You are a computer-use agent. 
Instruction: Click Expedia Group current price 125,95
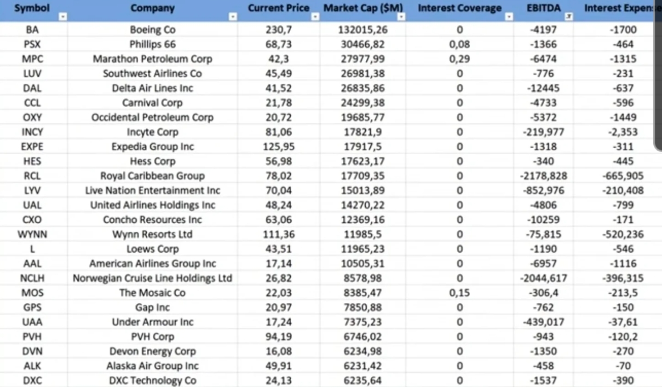click(278, 147)
